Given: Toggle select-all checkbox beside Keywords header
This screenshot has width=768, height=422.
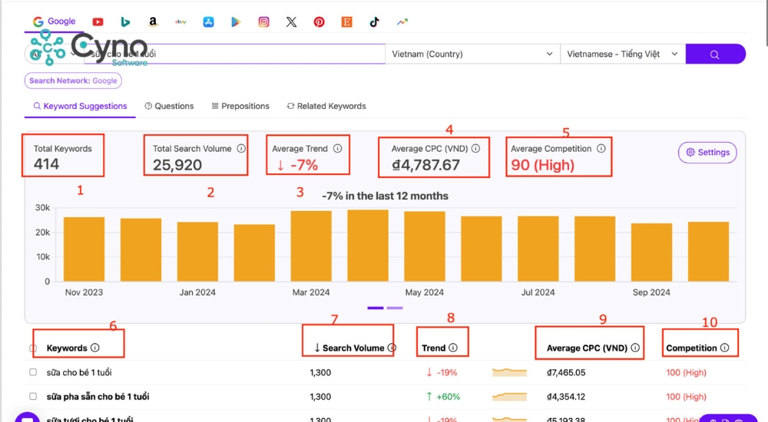Looking at the screenshot, I should tap(33, 348).
